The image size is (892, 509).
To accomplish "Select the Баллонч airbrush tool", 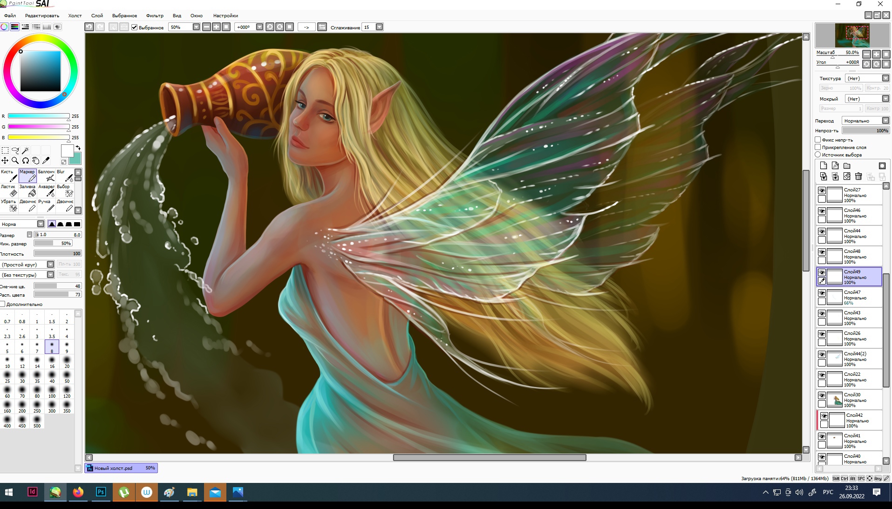I will pyautogui.click(x=46, y=176).
